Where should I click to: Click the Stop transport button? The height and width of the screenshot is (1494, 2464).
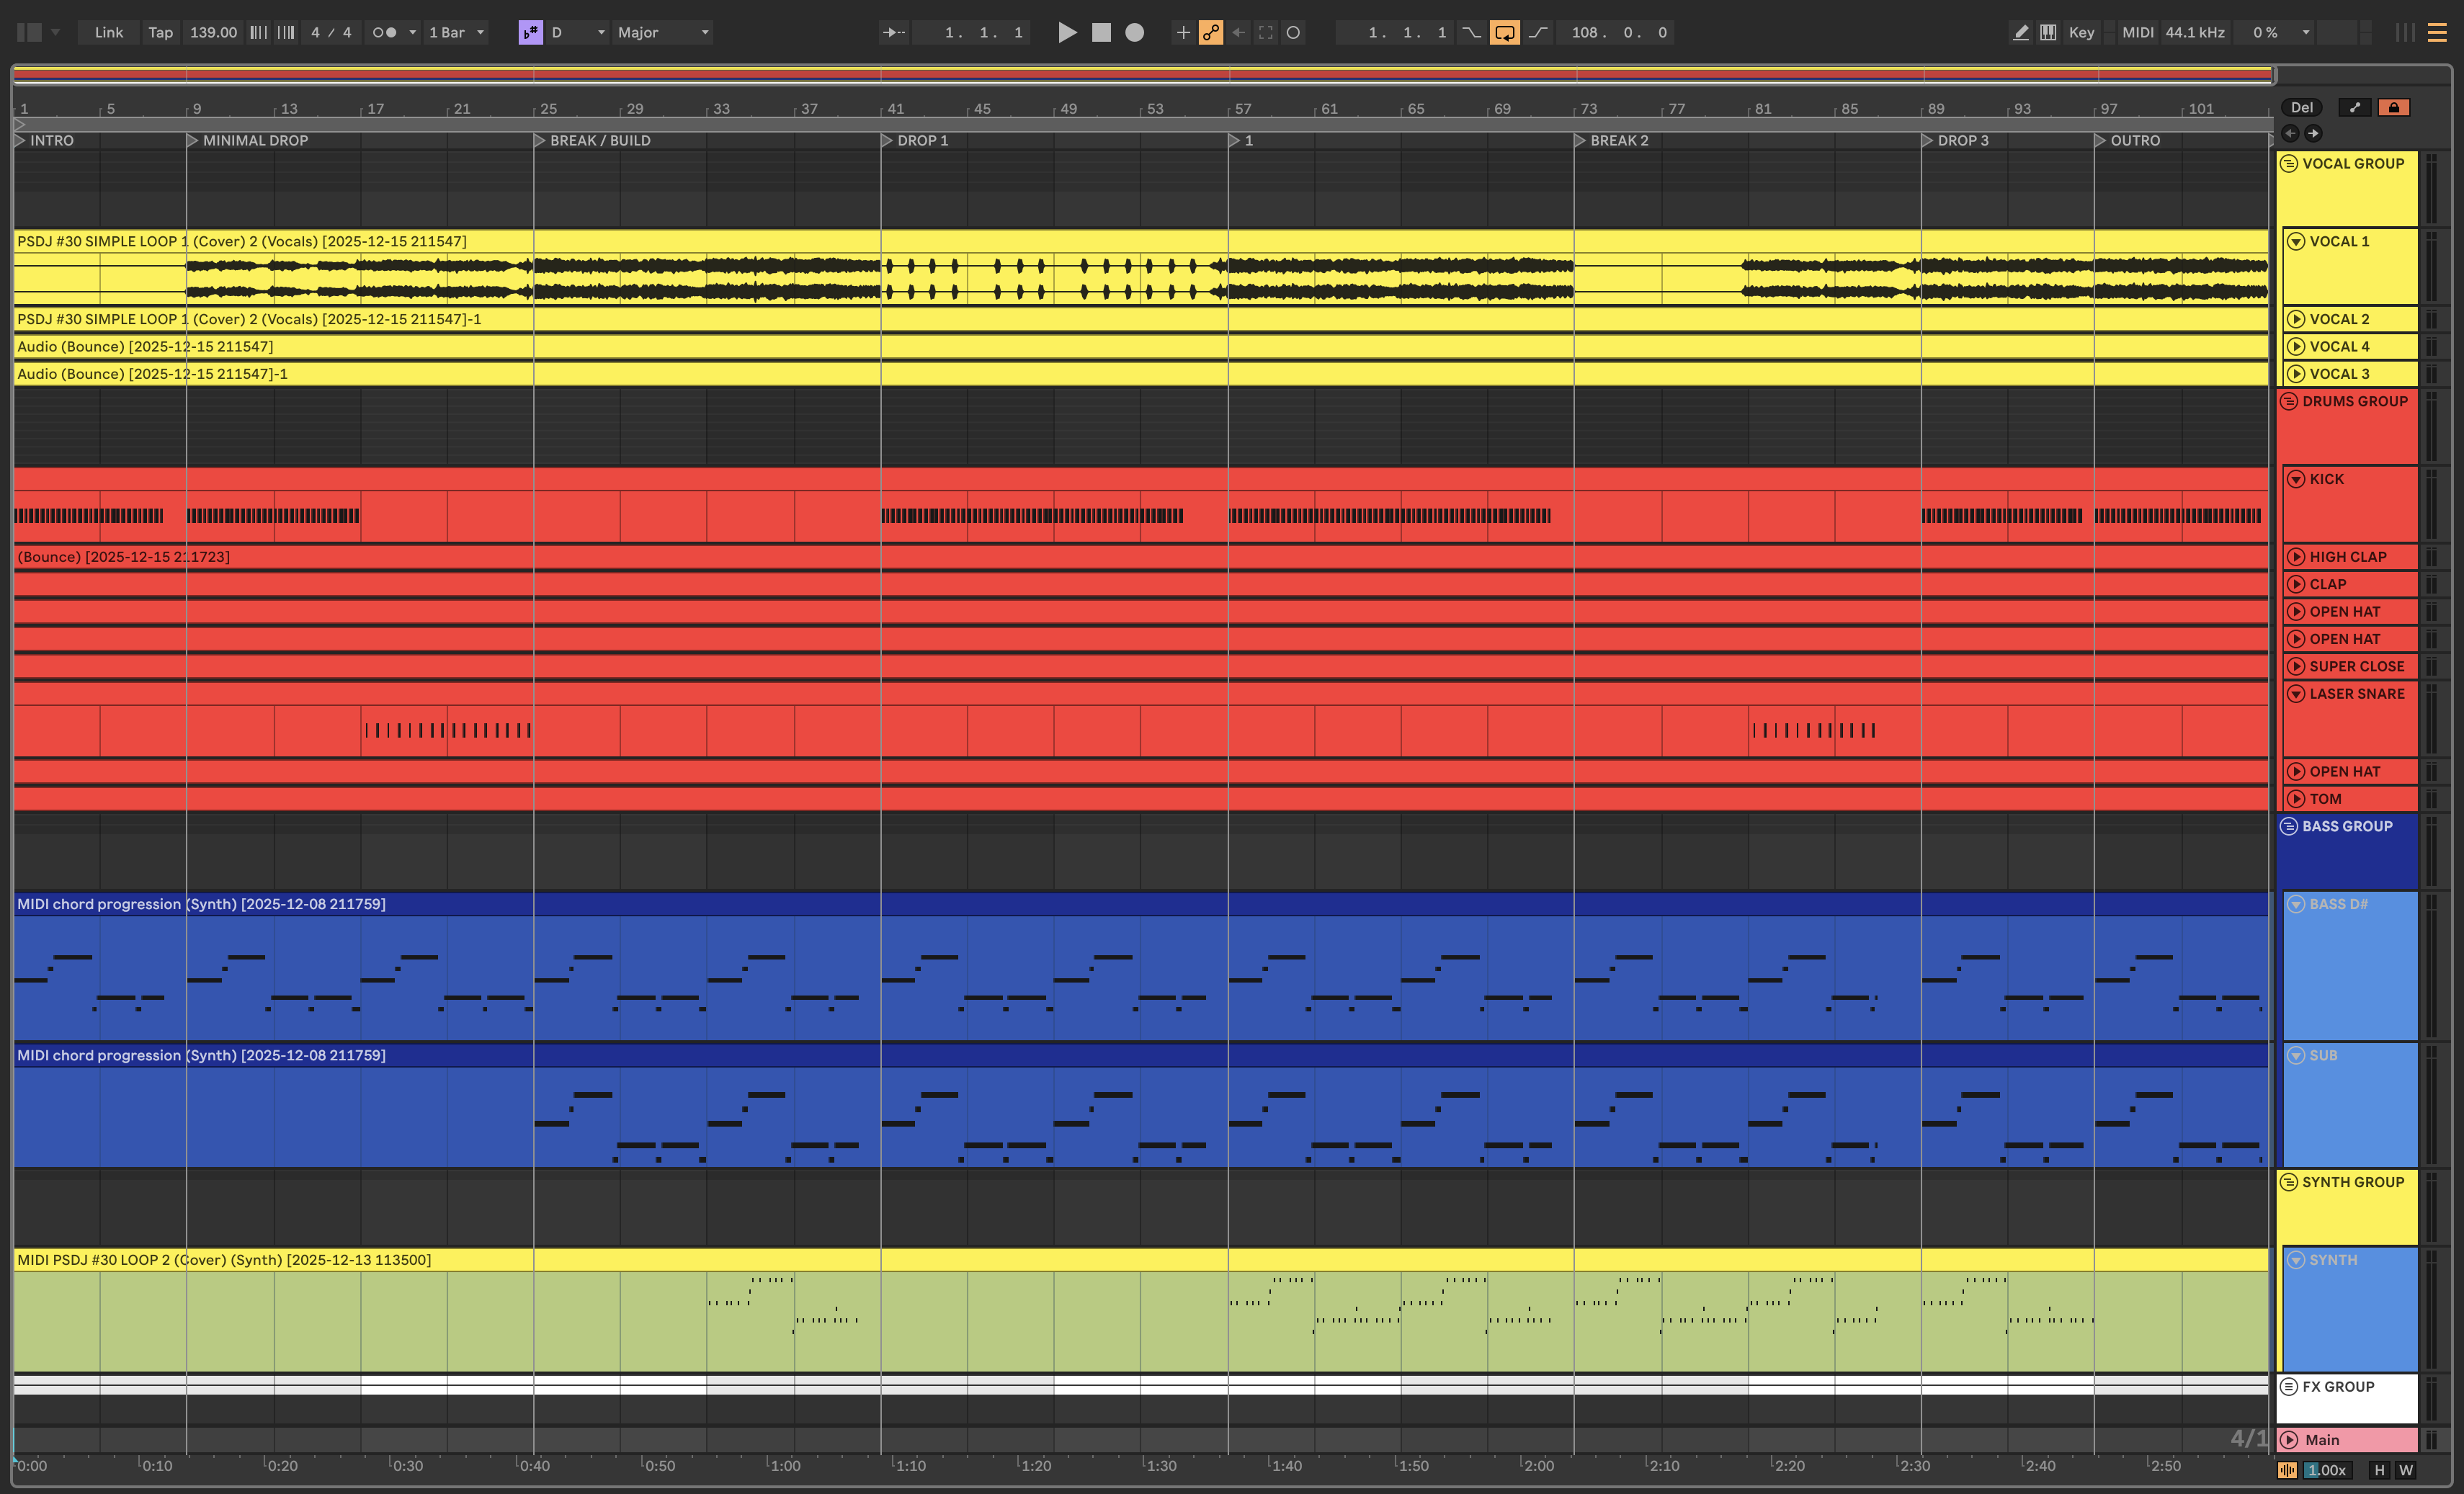coord(1101,32)
